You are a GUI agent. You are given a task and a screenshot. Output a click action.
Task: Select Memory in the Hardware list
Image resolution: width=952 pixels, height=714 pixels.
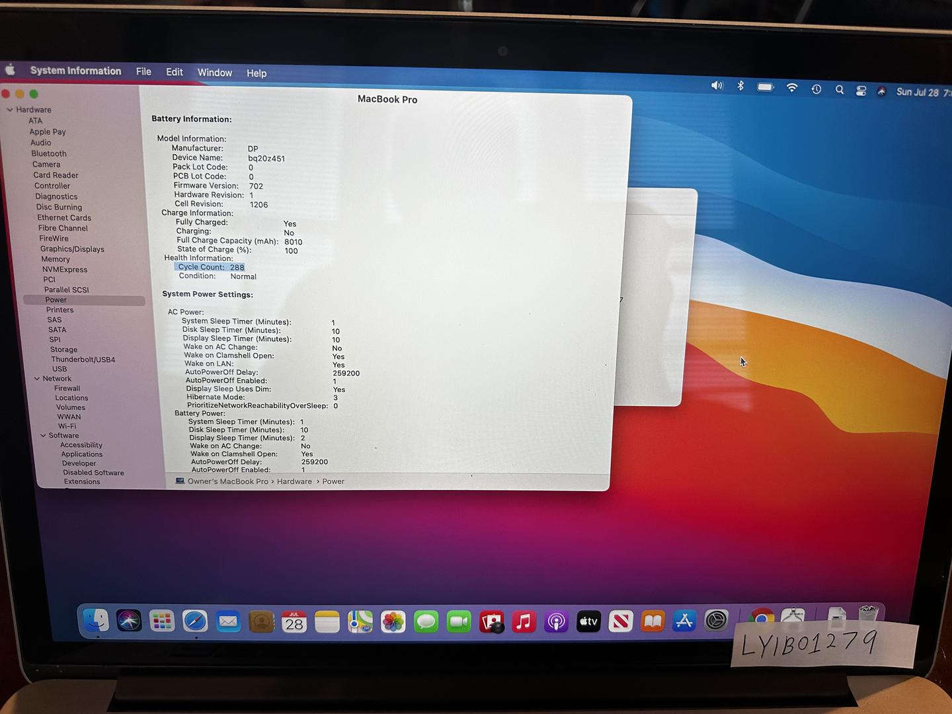tap(56, 259)
